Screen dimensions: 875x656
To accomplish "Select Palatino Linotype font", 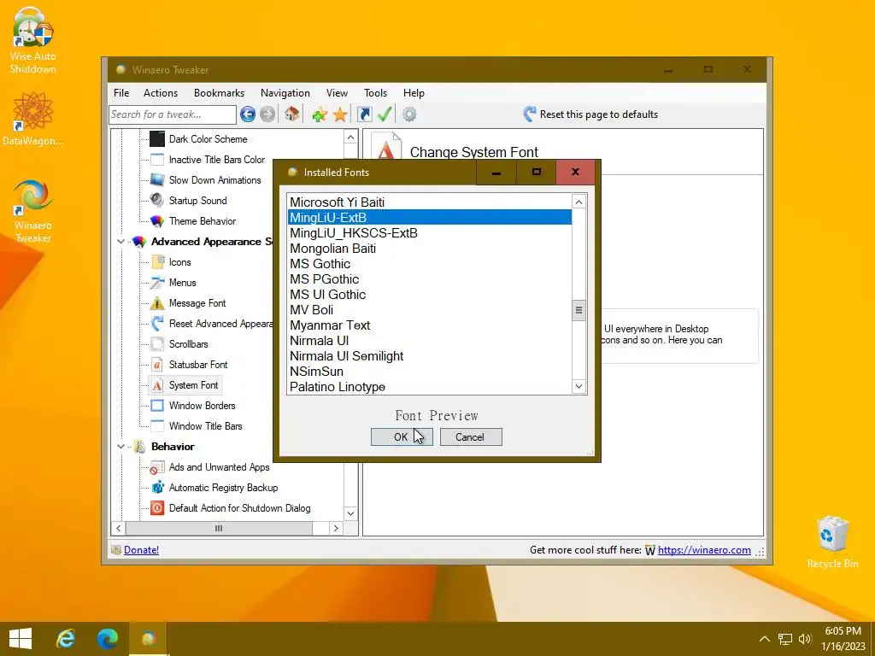I will coord(430,387).
